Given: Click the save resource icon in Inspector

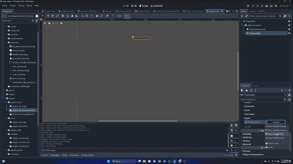Looking at the screenshot, I should (251, 90).
